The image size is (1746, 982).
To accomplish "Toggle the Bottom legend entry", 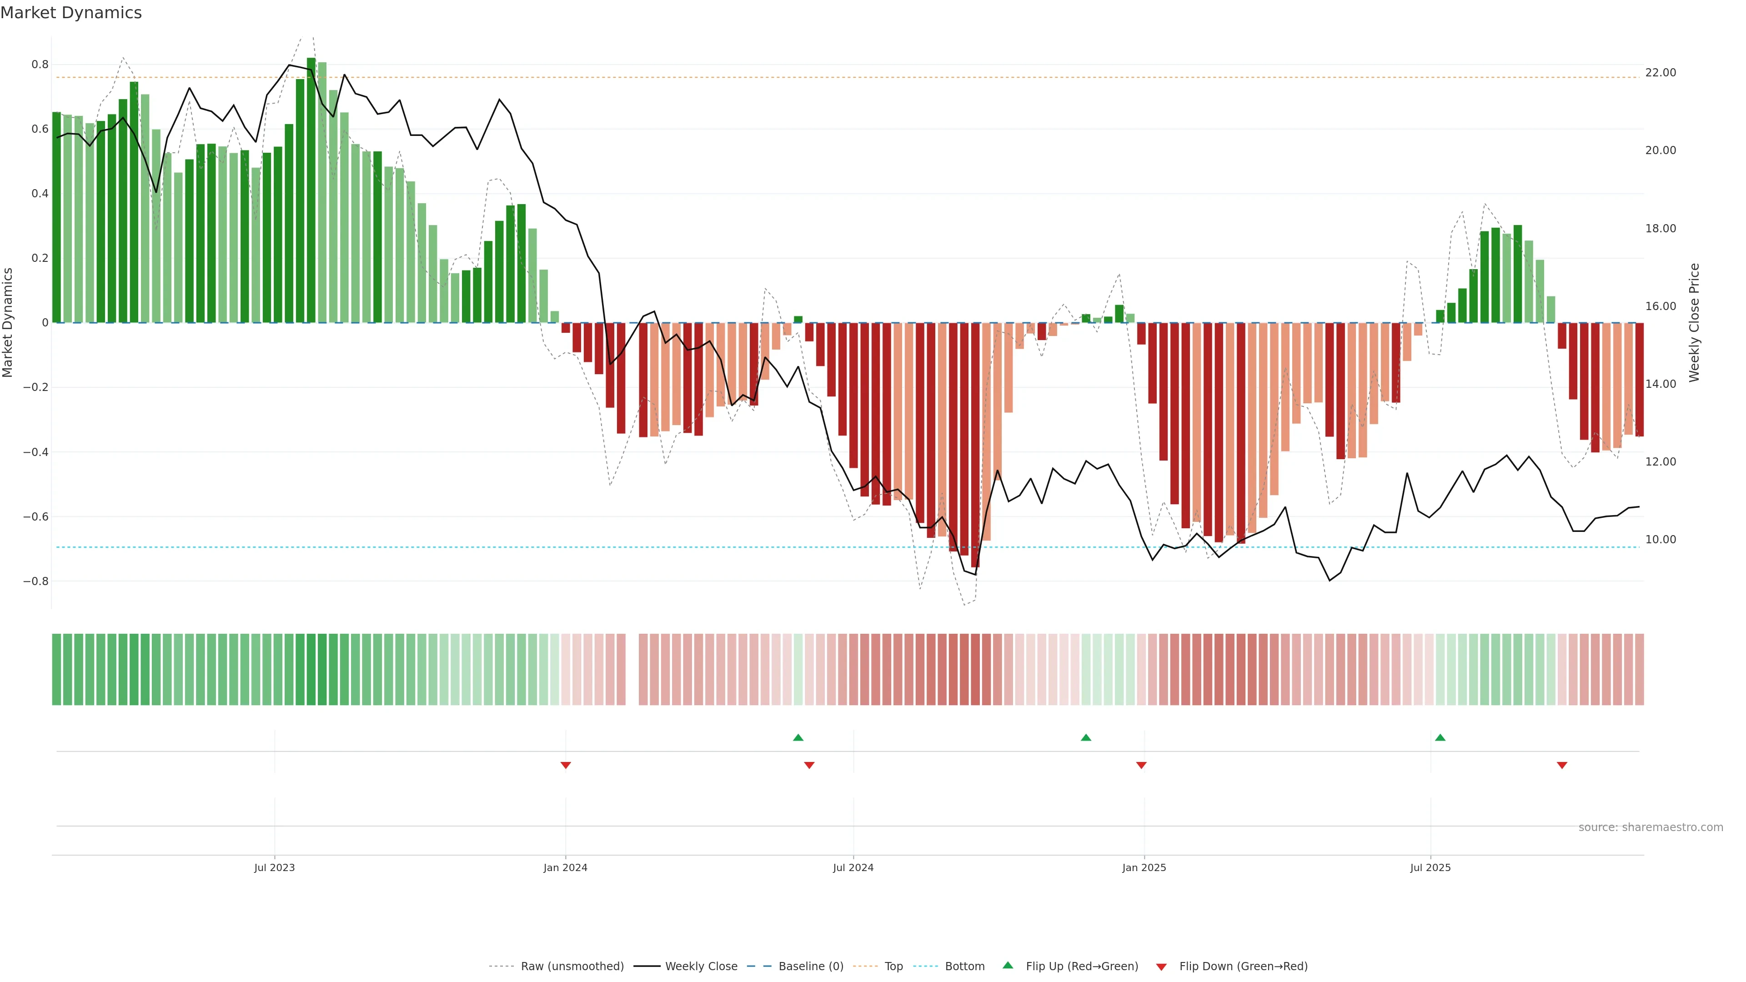I will click(x=964, y=967).
